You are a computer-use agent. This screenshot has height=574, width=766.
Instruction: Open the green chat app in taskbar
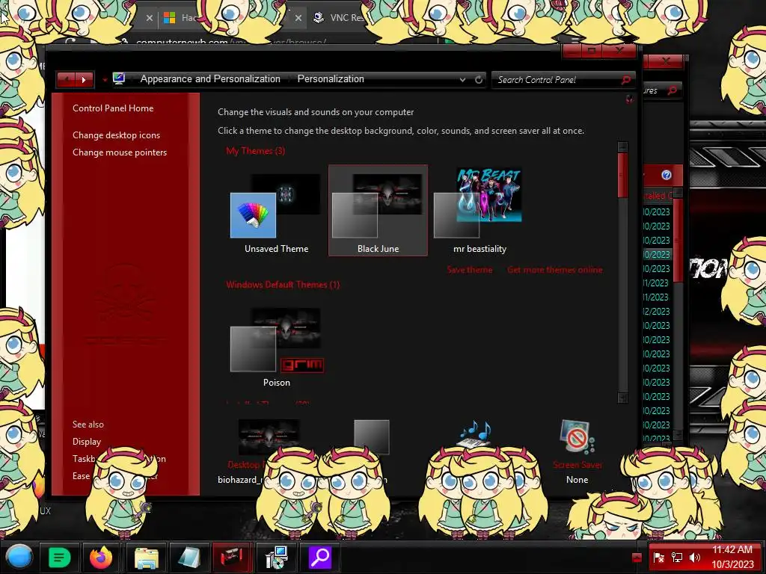(x=59, y=557)
